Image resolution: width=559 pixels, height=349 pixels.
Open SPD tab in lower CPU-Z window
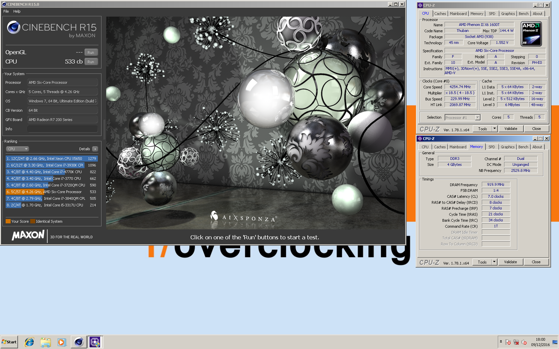click(x=491, y=147)
